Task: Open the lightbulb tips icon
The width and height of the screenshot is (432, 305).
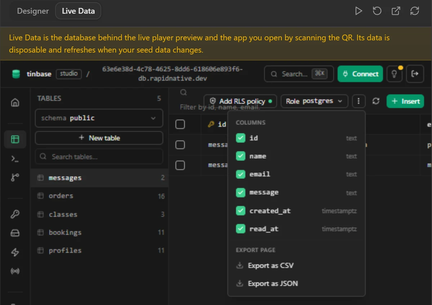Action: pyautogui.click(x=394, y=74)
